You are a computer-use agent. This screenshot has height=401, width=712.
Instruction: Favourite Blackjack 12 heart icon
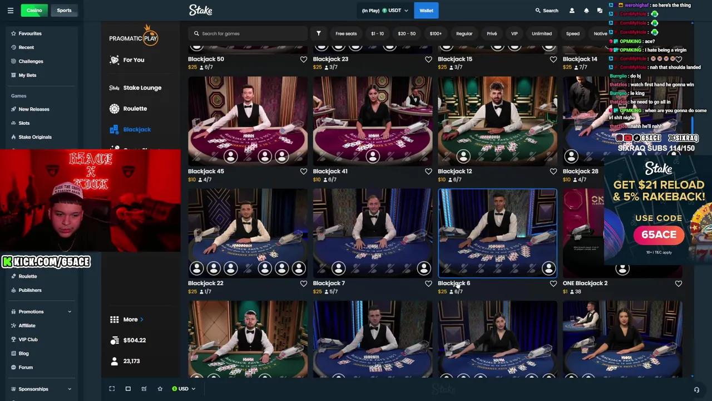(553, 172)
